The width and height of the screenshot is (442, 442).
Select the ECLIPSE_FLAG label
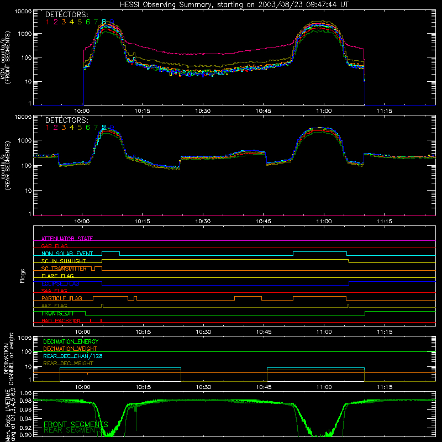pyautogui.click(x=60, y=283)
